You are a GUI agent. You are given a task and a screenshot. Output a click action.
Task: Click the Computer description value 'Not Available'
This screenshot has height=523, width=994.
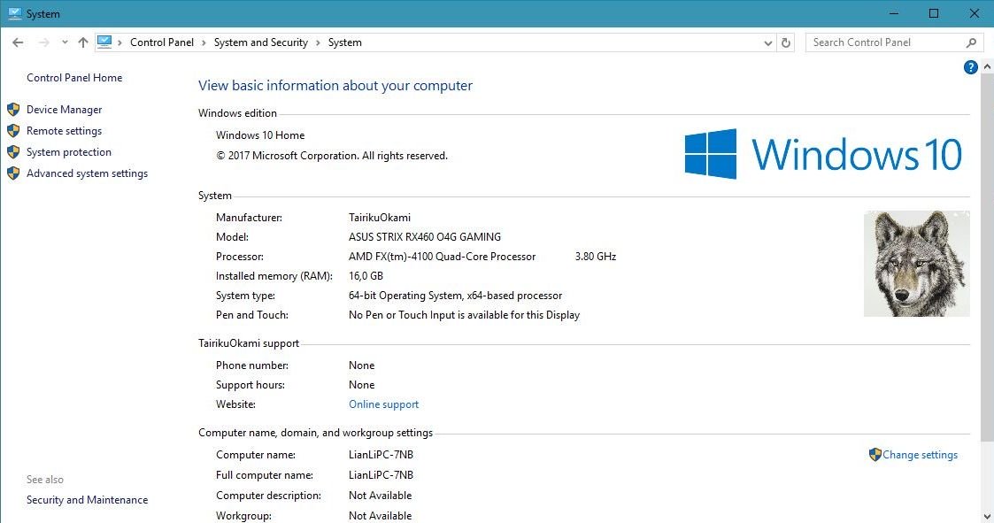pyautogui.click(x=380, y=495)
